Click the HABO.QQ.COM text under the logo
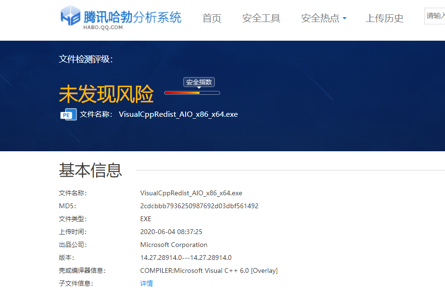 [103, 27]
